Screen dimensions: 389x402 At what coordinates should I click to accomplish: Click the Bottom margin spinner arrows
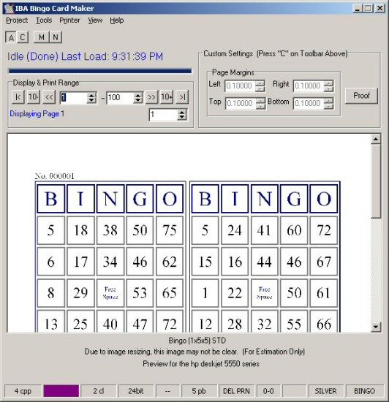[329, 103]
